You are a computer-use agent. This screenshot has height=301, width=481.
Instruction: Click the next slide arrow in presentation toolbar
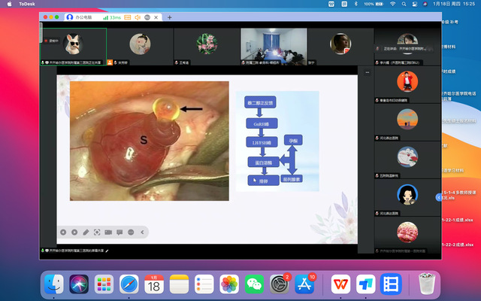coord(74,232)
